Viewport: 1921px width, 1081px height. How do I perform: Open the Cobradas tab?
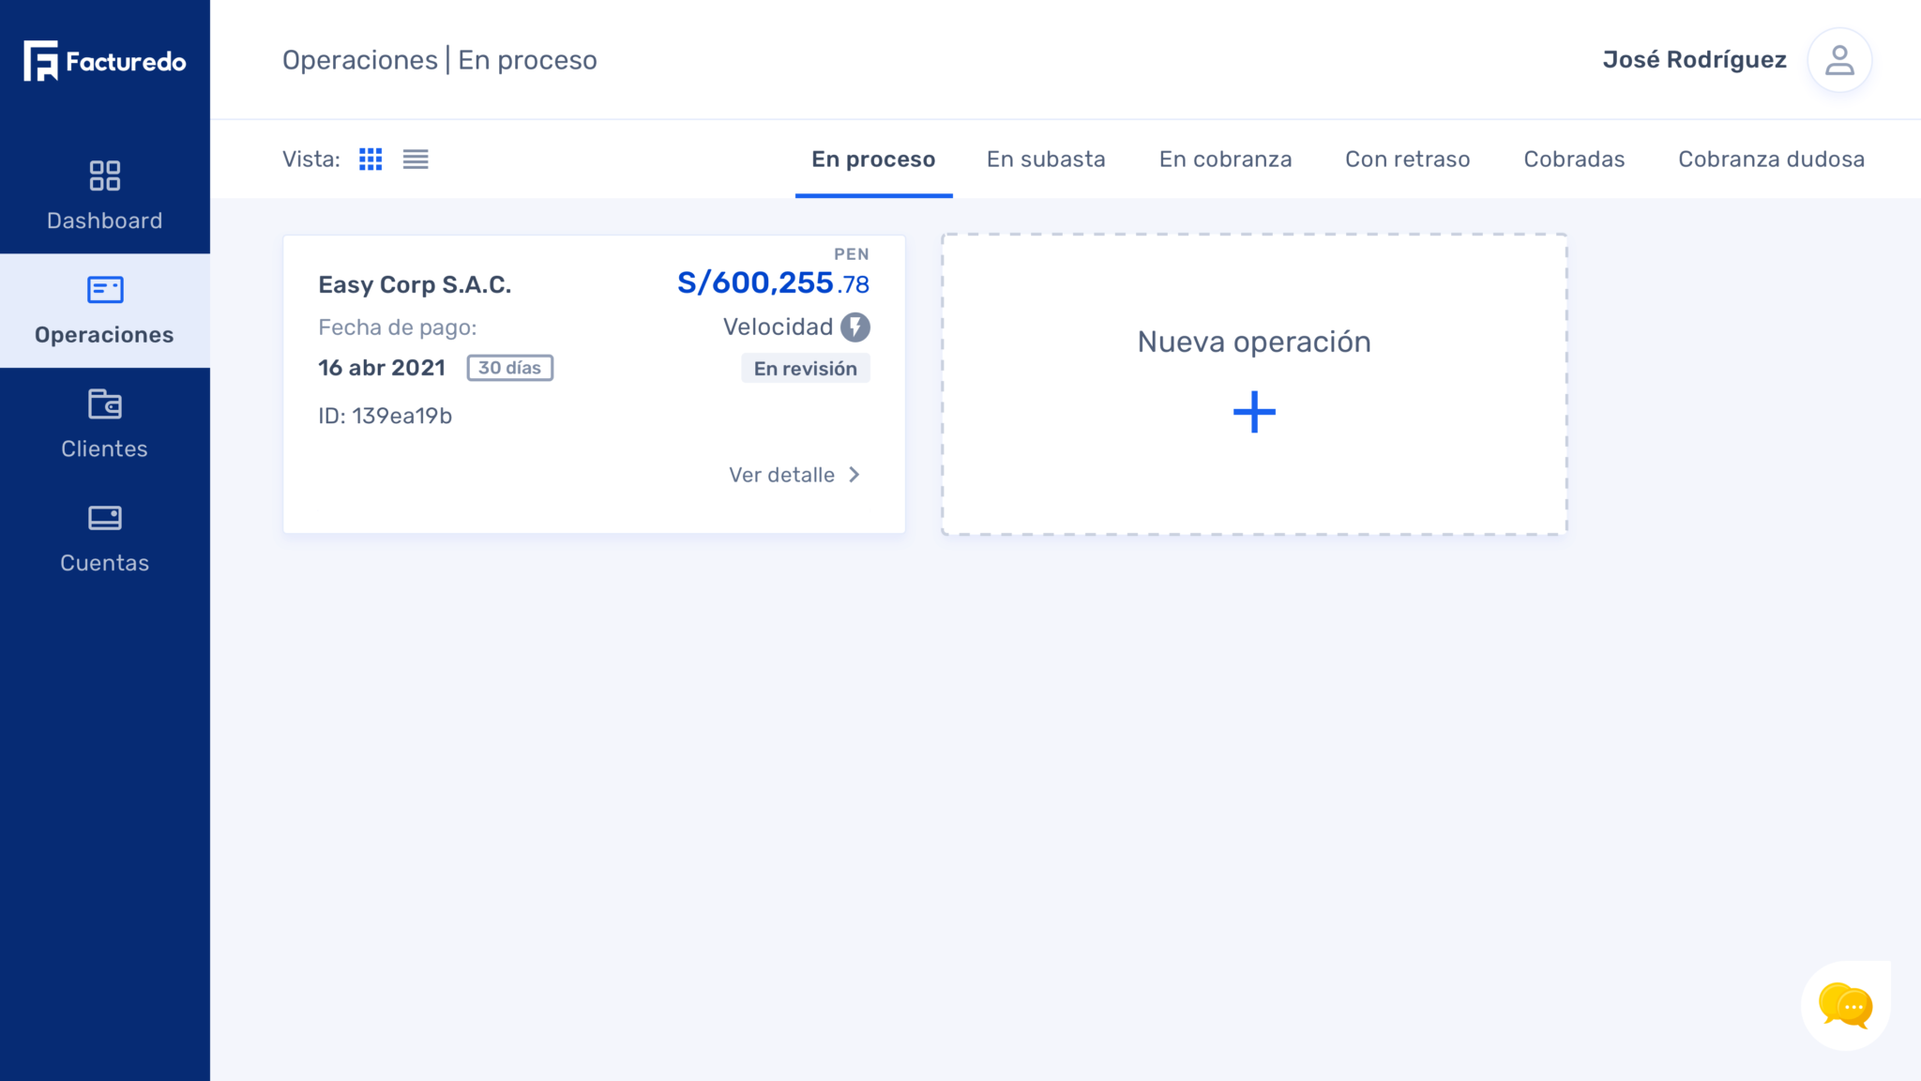coord(1574,160)
